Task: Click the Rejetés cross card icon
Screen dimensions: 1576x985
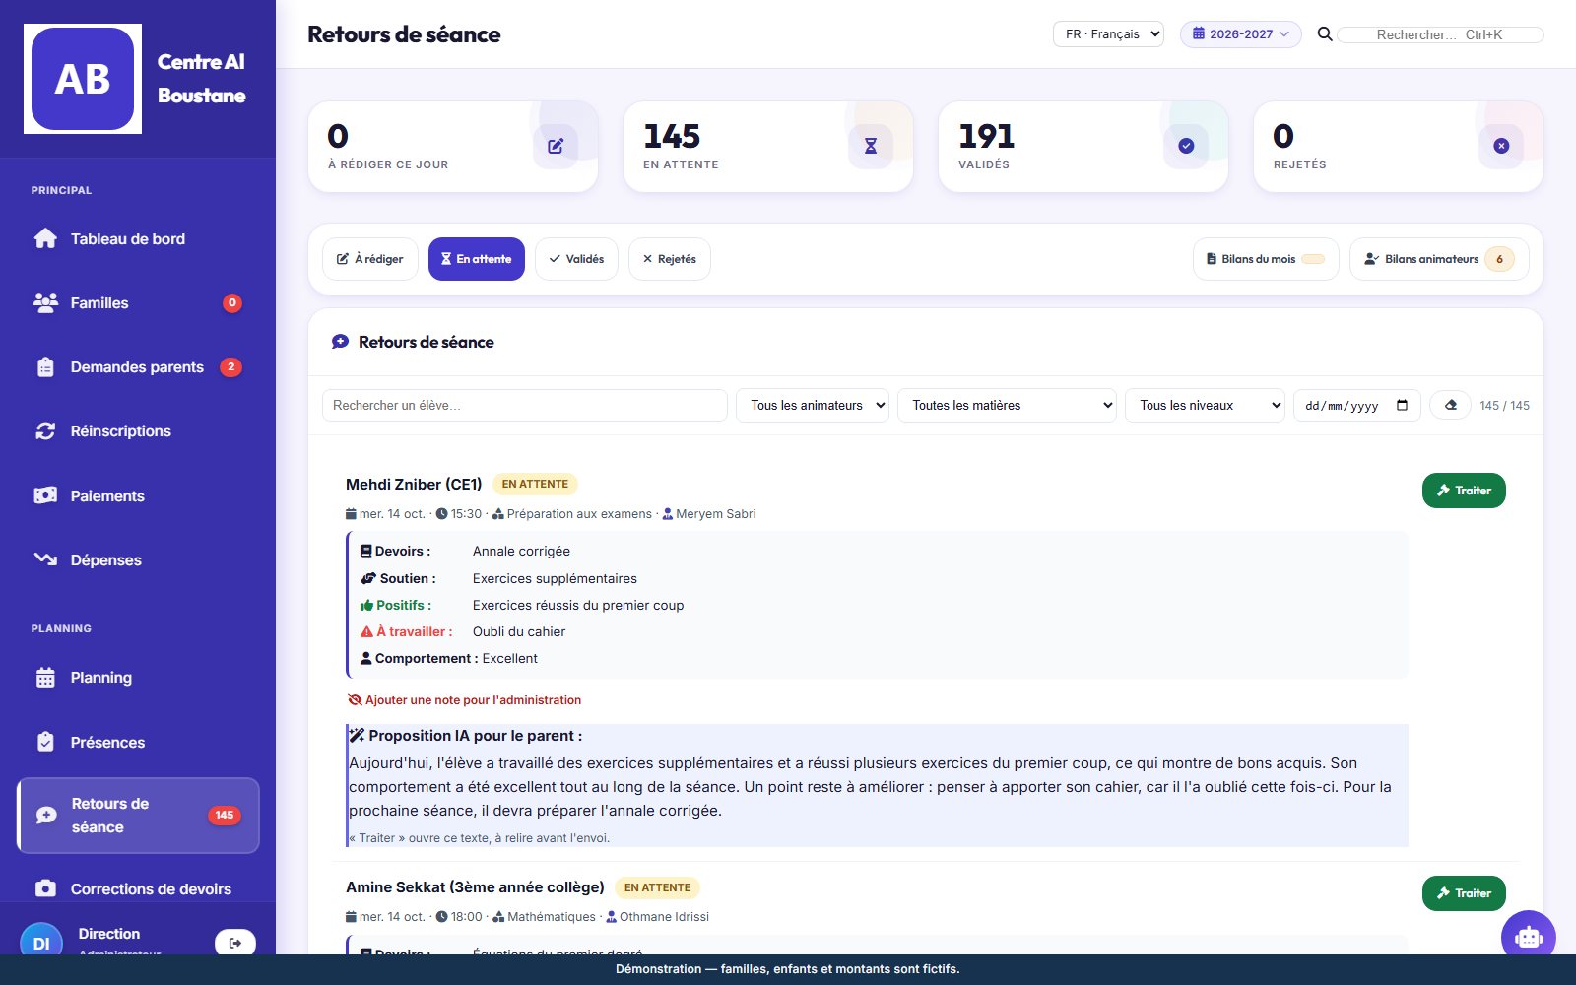Action: pos(1501,146)
